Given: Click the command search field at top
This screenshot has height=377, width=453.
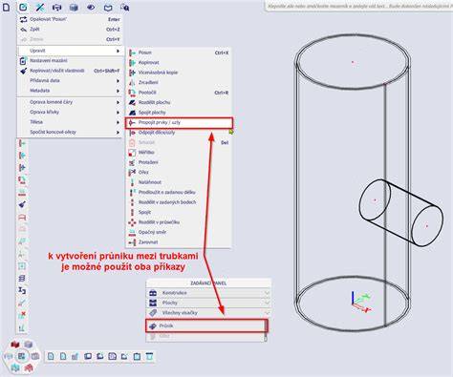Looking at the screenshot, I should (x=359, y=6).
